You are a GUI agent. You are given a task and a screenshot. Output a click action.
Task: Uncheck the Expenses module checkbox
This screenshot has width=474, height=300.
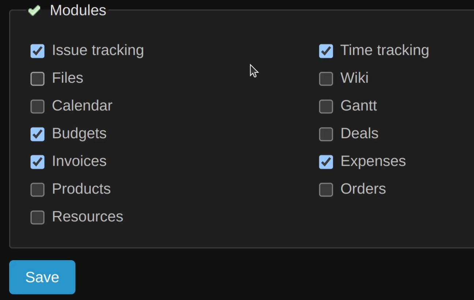(326, 162)
